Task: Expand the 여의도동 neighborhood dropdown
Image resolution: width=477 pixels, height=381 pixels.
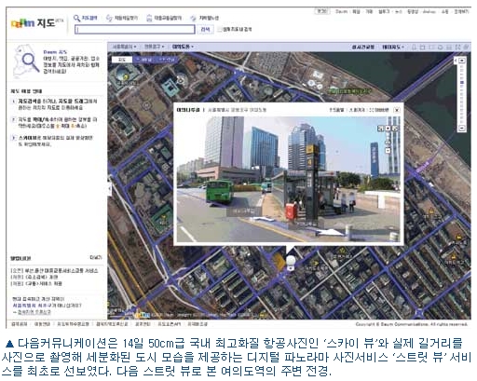Action: point(183,47)
